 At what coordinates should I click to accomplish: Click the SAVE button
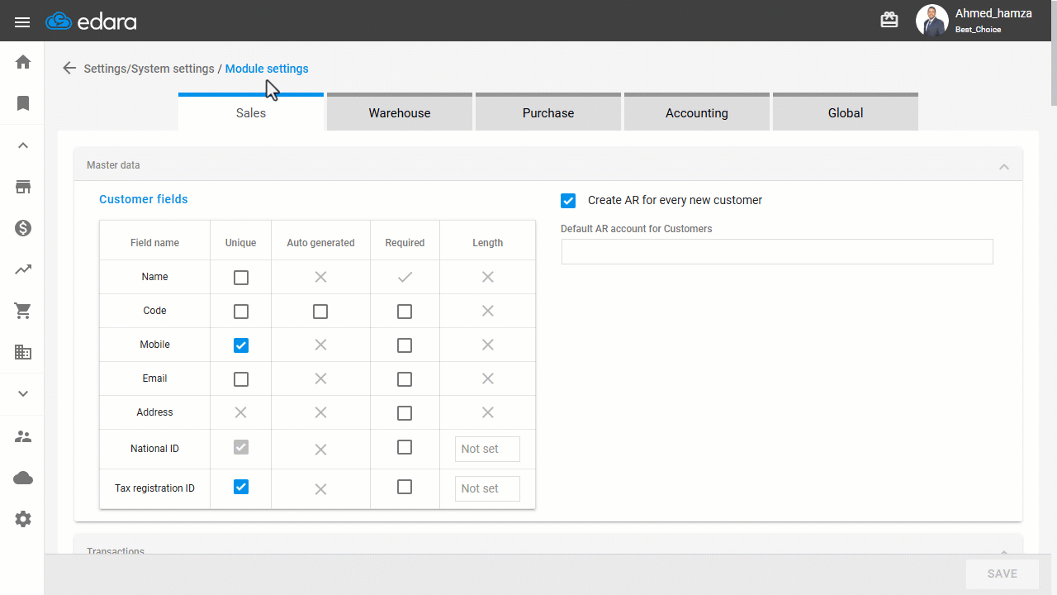(x=1002, y=574)
